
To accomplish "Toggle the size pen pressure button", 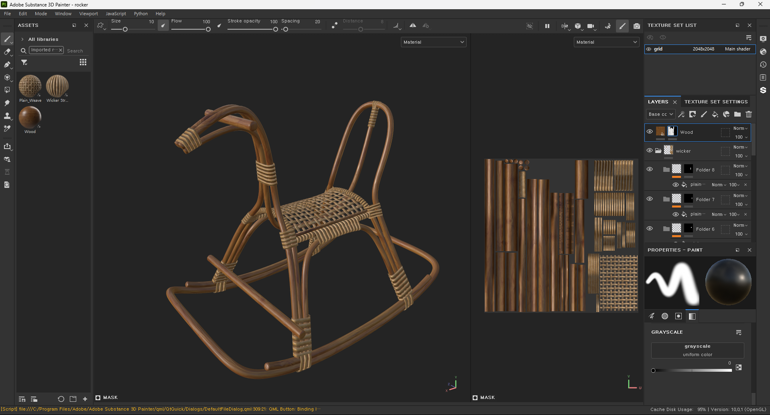I will tap(163, 26).
